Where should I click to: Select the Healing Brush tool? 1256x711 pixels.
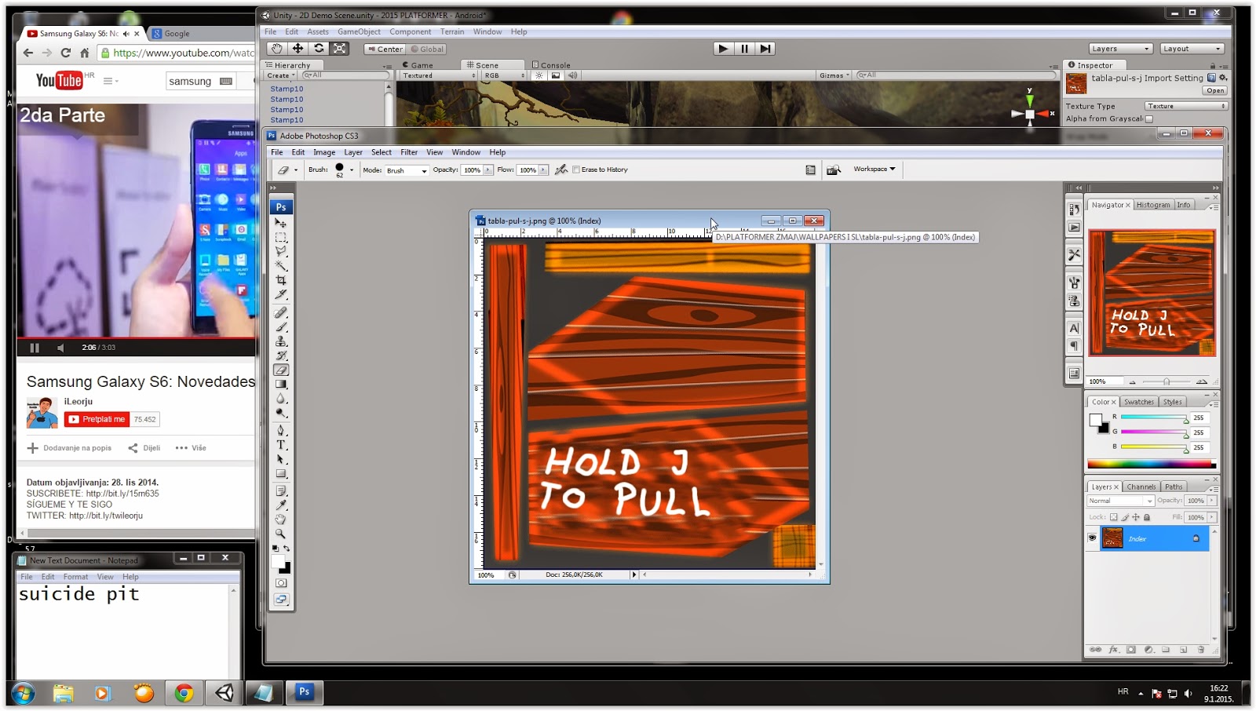pos(281,312)
